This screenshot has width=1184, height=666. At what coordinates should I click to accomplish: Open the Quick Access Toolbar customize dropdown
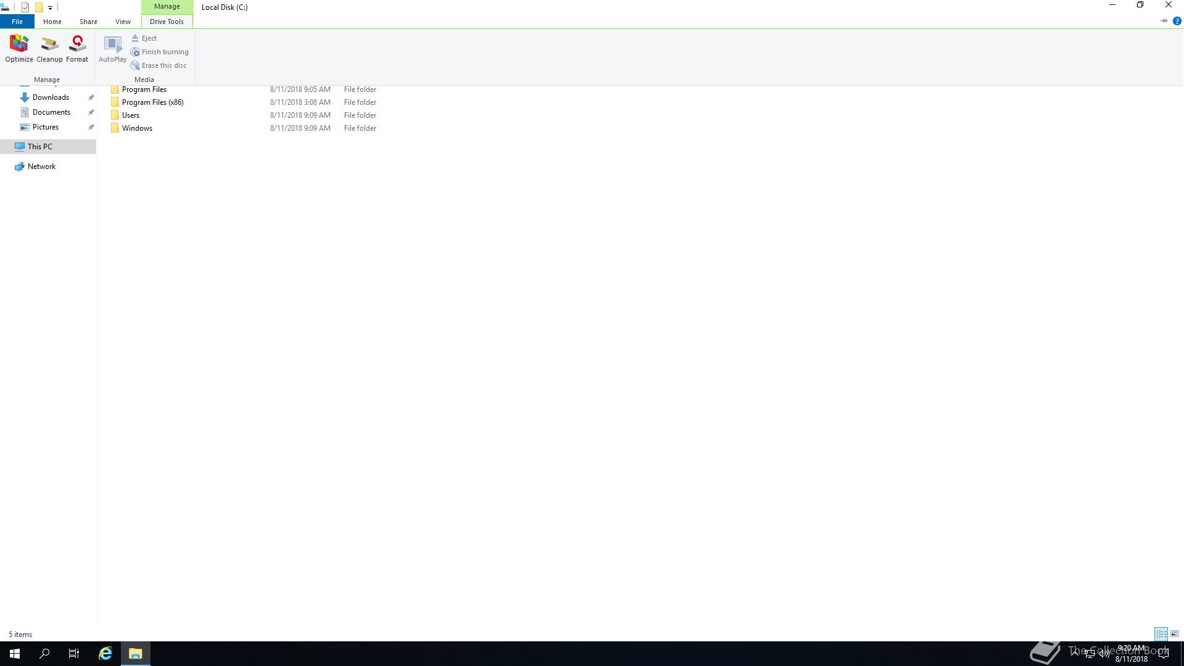coord(50,7)
